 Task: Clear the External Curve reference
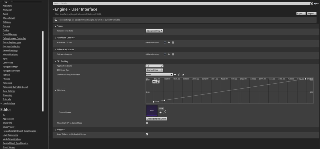tap(165, 110)
